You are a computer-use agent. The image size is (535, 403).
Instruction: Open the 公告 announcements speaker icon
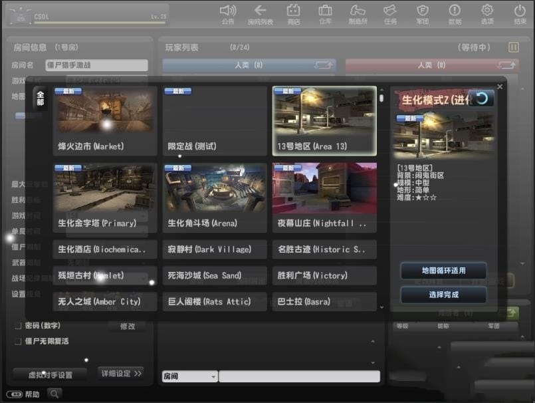(228, 11)
